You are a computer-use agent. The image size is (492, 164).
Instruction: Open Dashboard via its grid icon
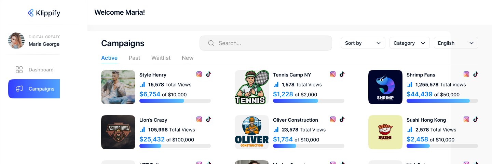[x=19, y=70]
